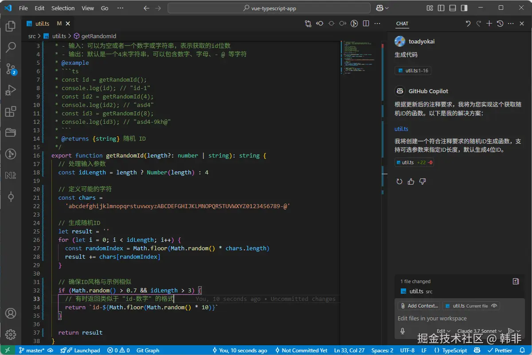
Task: Select the util.ts editor tab
Action: tap(43, 24)
